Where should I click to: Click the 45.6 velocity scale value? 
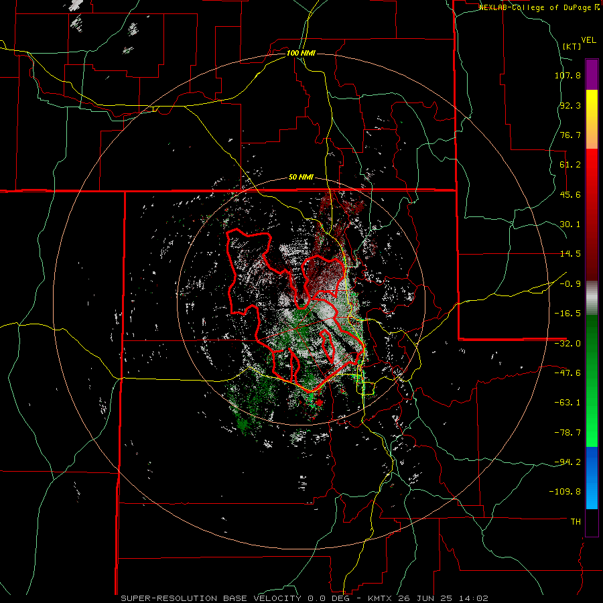point(570,194)
